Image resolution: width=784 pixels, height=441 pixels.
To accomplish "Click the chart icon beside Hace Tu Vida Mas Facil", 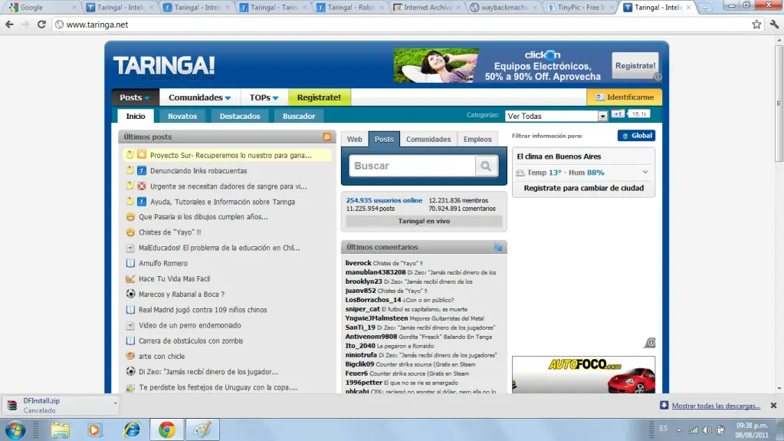I will pos(130,279).
